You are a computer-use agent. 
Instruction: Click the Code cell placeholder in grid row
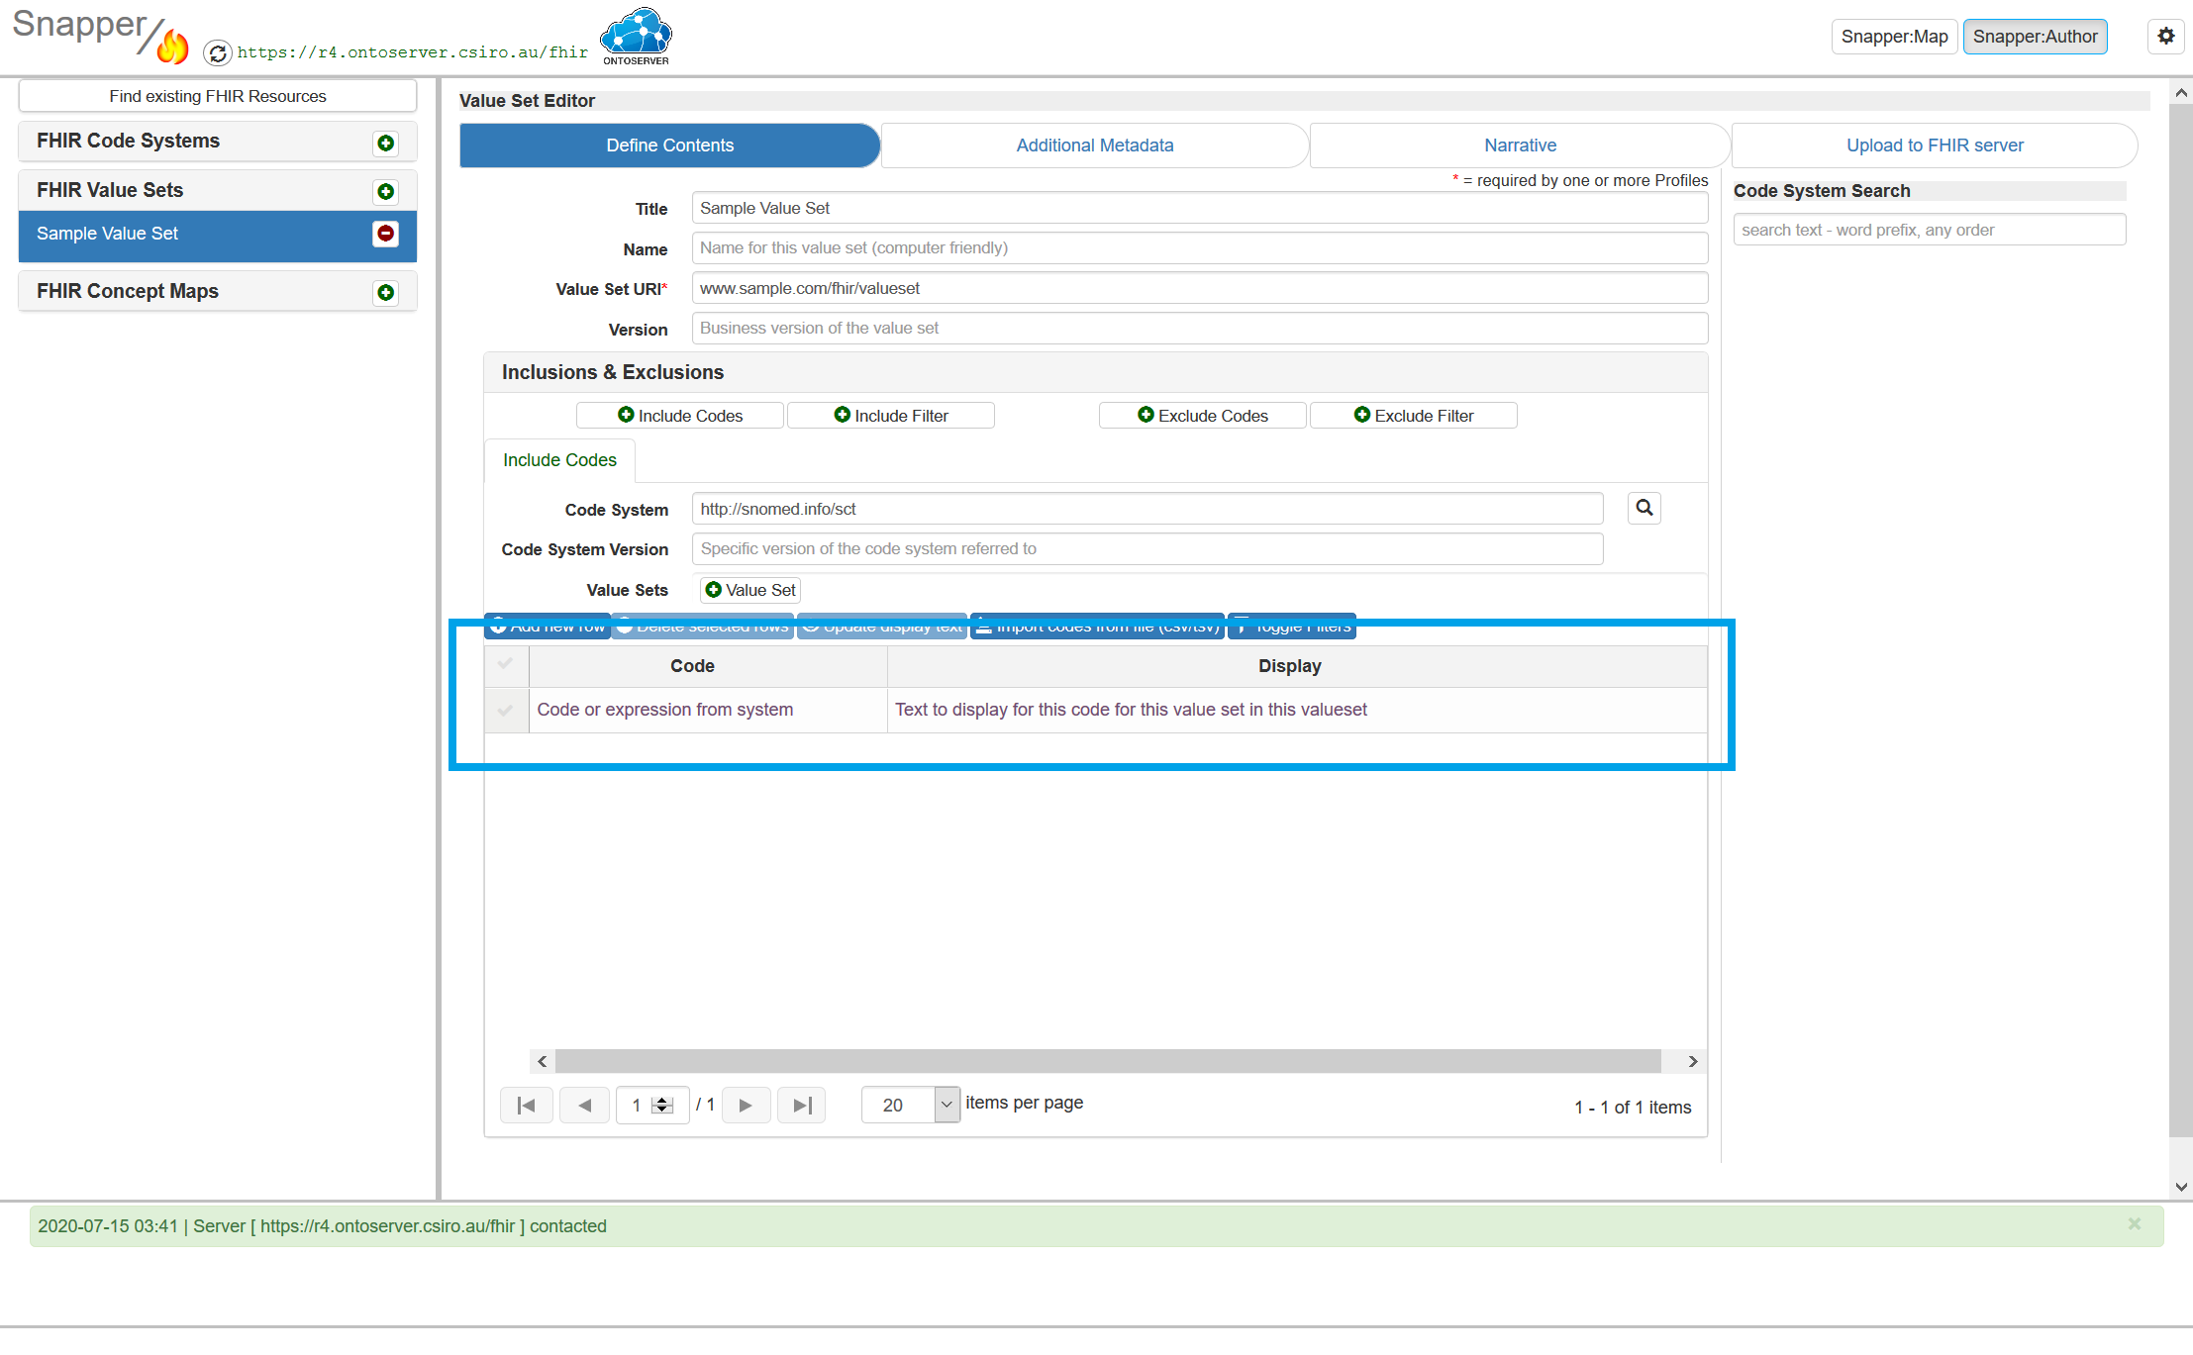pyautogui.click(x=708, y=710)
